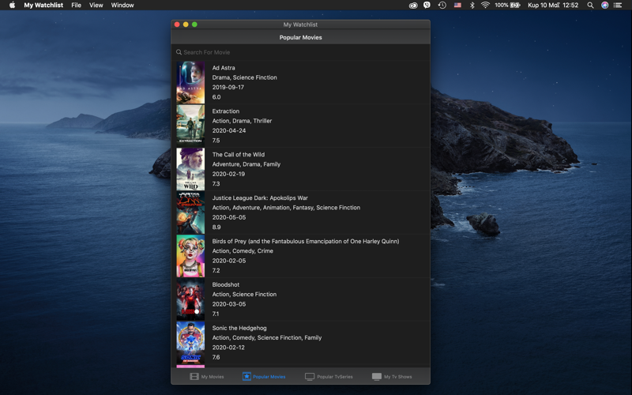Click release date 2020-02-12
The height and width of the screenshot is (395, 632).
228,348
